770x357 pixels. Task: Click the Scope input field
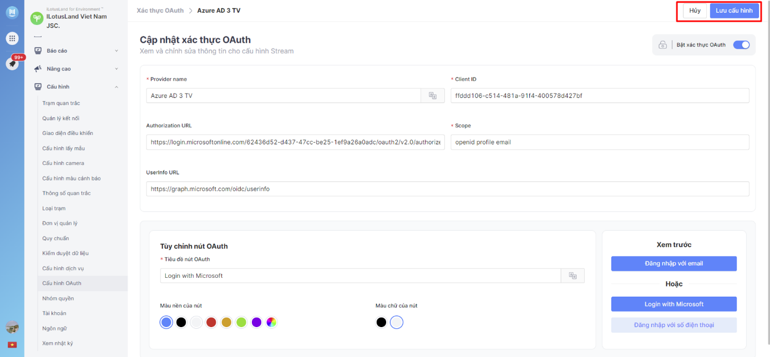pos(600,142)
